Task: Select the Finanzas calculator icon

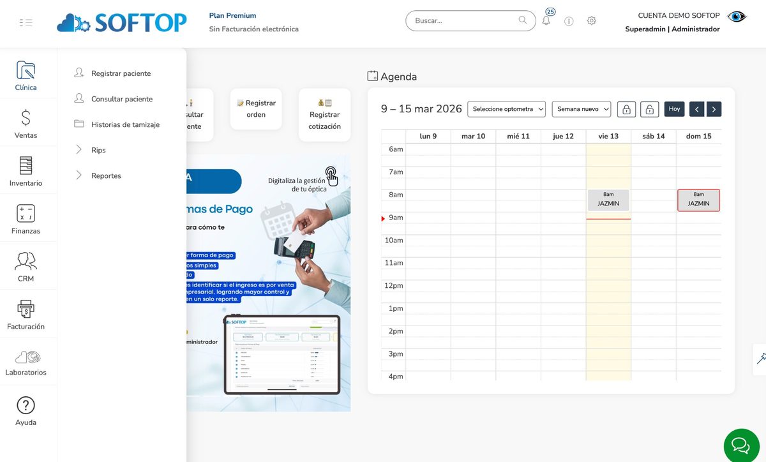Action: coord(26,214)
